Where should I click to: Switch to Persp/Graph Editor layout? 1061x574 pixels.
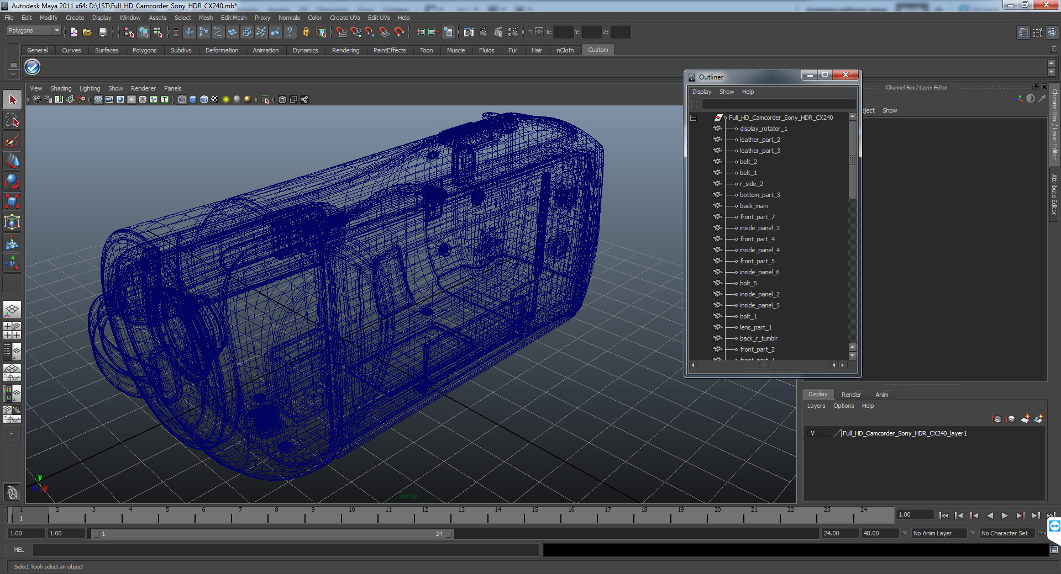[12, 373]
